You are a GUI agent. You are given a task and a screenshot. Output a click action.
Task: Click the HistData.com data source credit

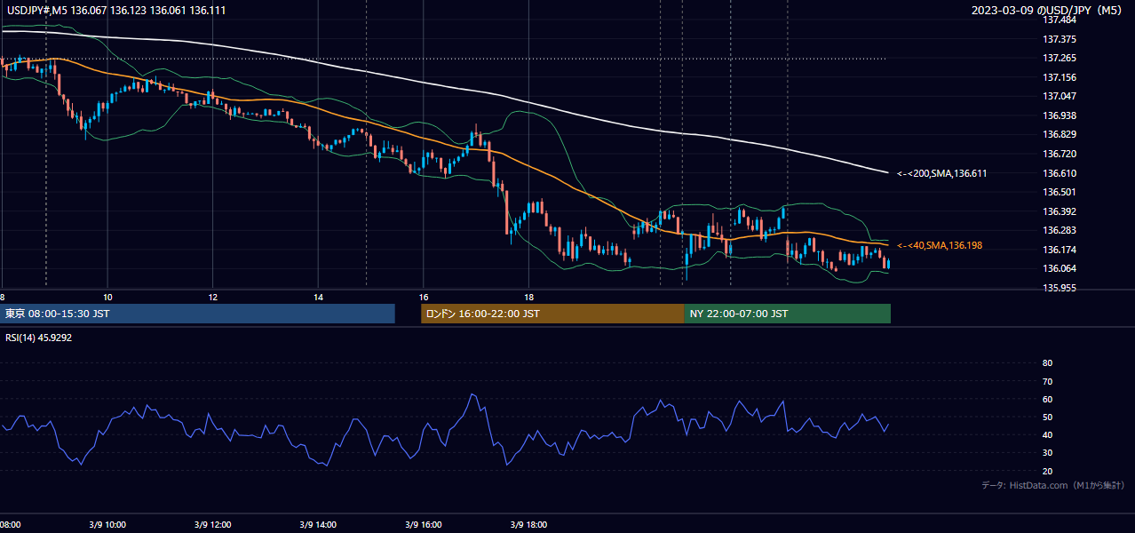1052,485
